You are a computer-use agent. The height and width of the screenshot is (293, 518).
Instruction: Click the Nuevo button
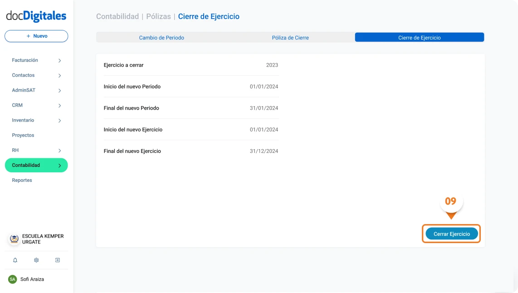(36, 35)
